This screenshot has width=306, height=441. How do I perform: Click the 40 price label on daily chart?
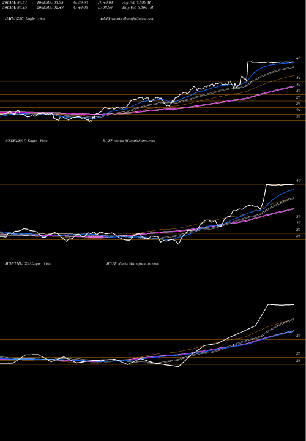click(x=298, y=59)
